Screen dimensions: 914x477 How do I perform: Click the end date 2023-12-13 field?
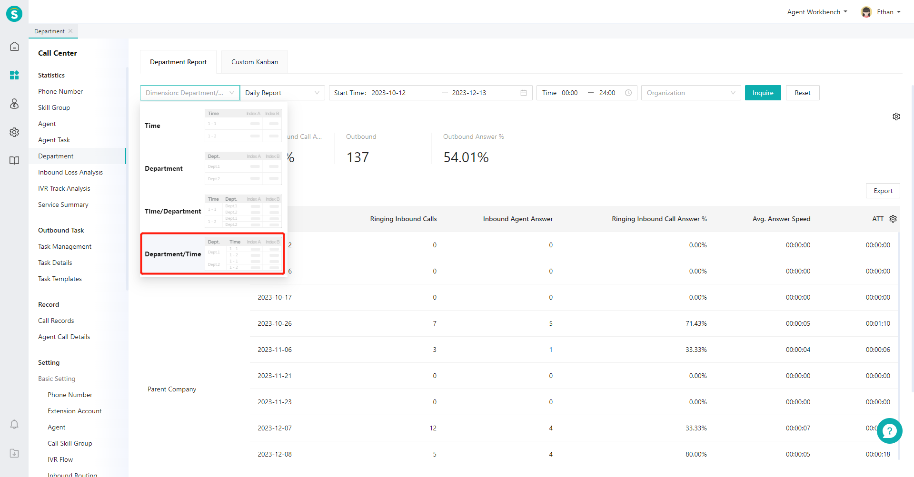pos(469,93)
